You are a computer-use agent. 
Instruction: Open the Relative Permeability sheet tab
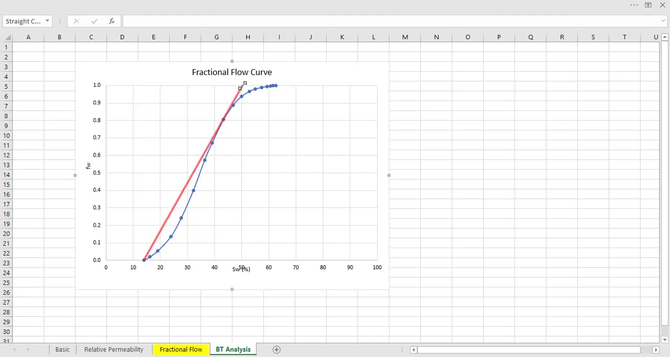(x=114, y=349)
